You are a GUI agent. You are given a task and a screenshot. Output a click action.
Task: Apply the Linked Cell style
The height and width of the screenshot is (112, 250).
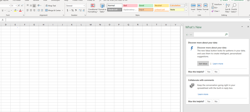162,10
